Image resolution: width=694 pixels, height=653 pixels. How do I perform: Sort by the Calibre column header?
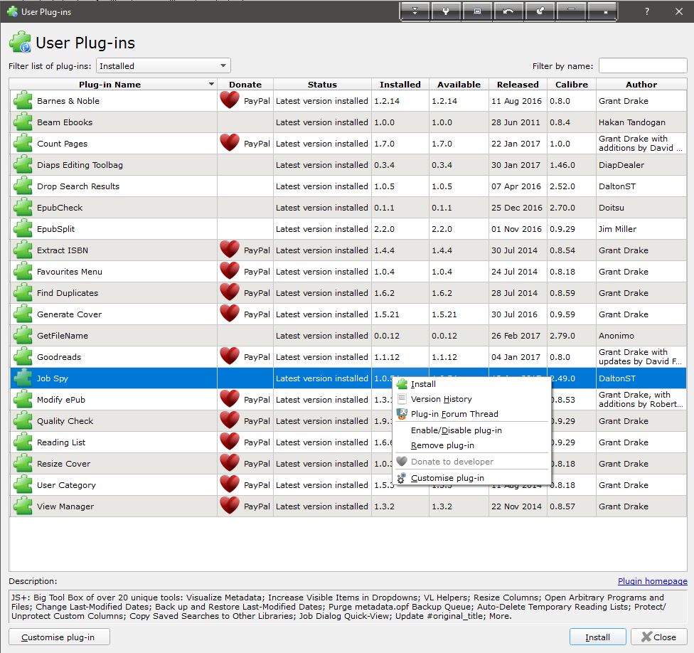(572, 84)
